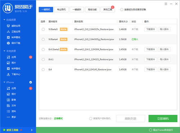The image size is (180, 133).
Task: Expand 爱思工具箱 chevron arrow
Action: [32, 130]
